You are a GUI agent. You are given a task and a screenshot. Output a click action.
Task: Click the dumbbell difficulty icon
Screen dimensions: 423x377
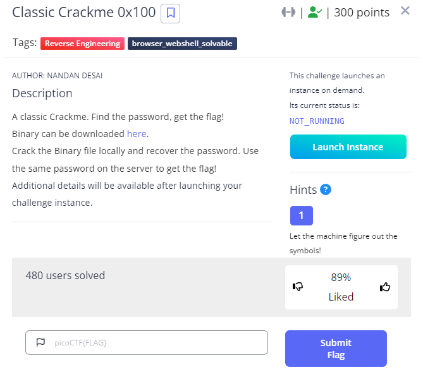point(288,12)
